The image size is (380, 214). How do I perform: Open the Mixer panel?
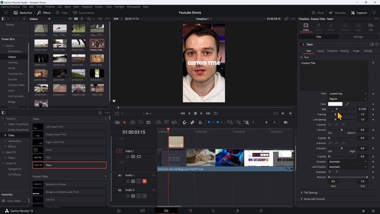[x=318, y=12]
